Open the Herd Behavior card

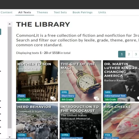tap(37, 121)
